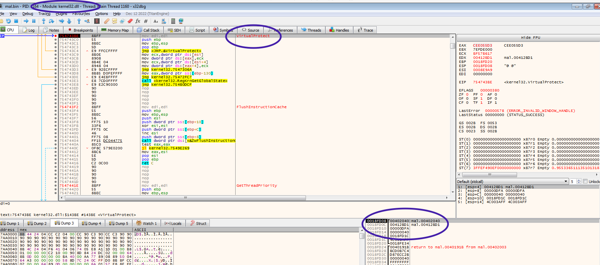Click the globe update-check icon

(181, 21)
